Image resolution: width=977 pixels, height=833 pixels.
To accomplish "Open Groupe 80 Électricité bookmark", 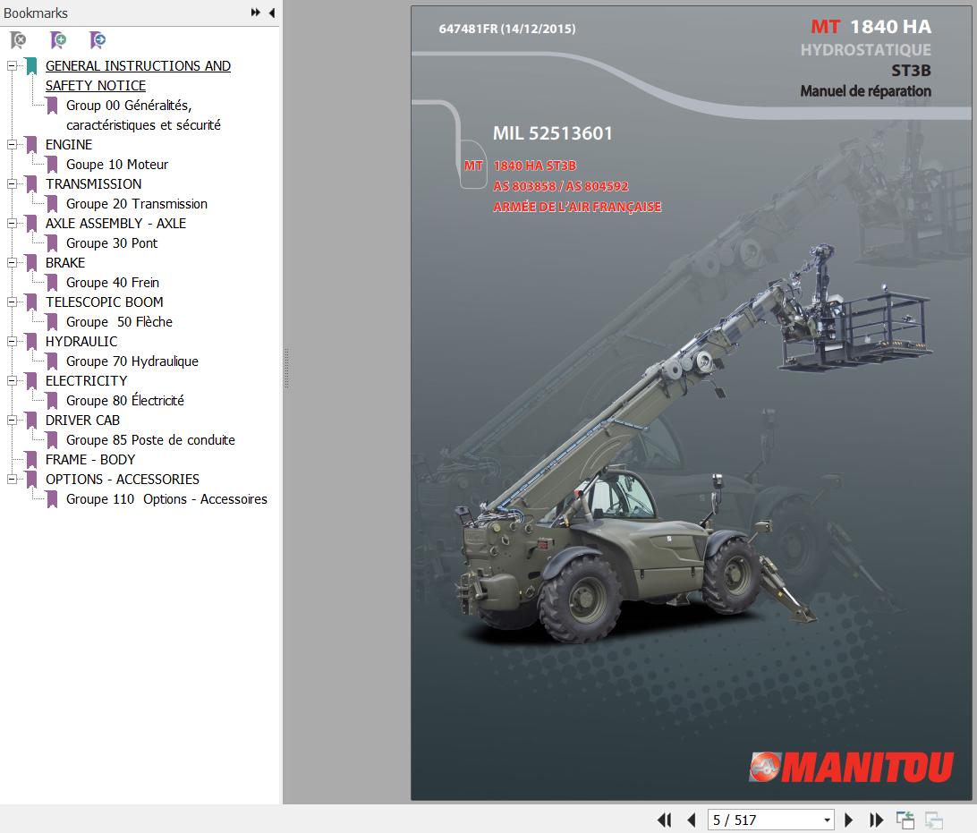I will click(124, 400).
